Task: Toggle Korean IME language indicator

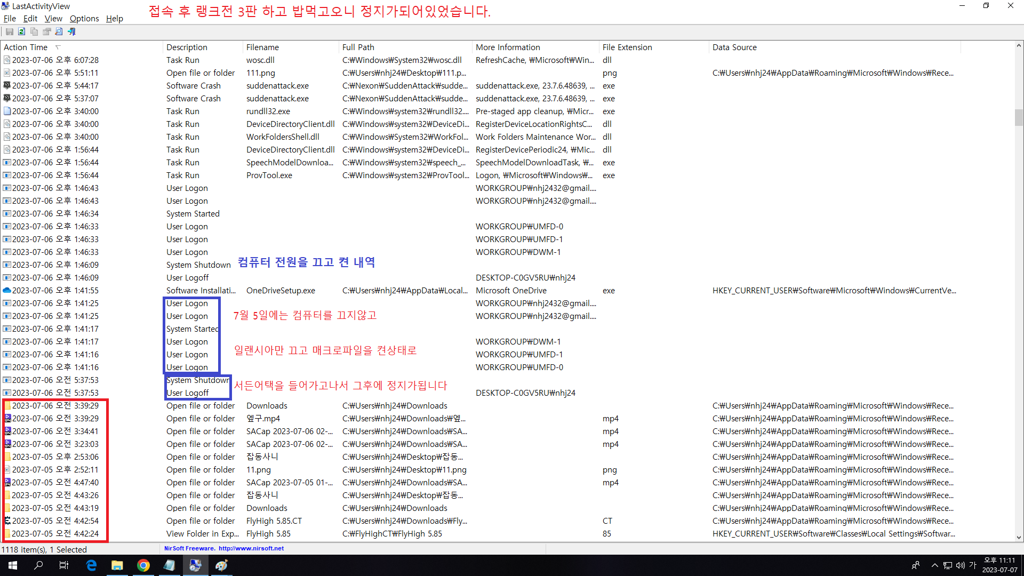Action: point(972,565)
